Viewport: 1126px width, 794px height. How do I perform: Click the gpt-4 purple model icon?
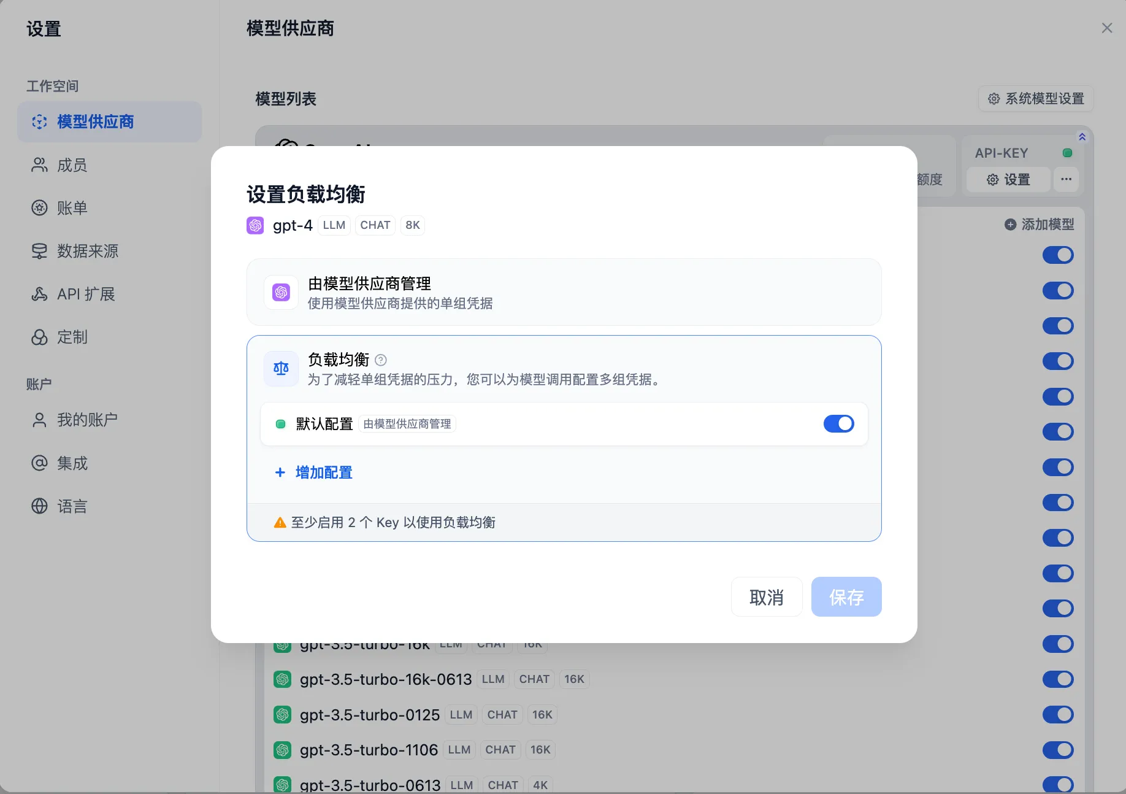(x=255, y=225)
